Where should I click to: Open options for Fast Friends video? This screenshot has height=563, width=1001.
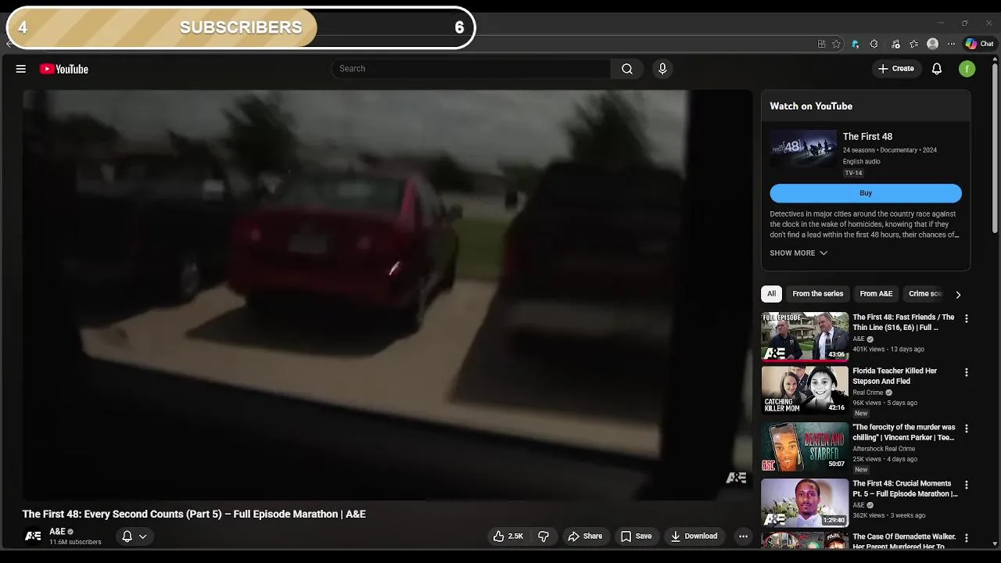(966, 319)
